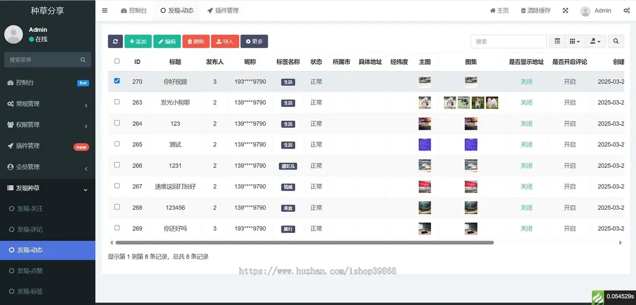This screenshot has width=636, height=305.
Task: Open the 更多 dropdown button
Action: pyautogui.click(x=254, y=41)
